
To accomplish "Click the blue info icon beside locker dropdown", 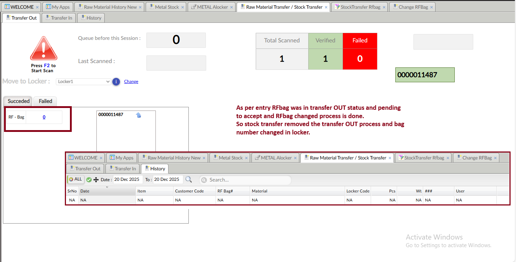I will pyautogui.click(x=116, y=82).
